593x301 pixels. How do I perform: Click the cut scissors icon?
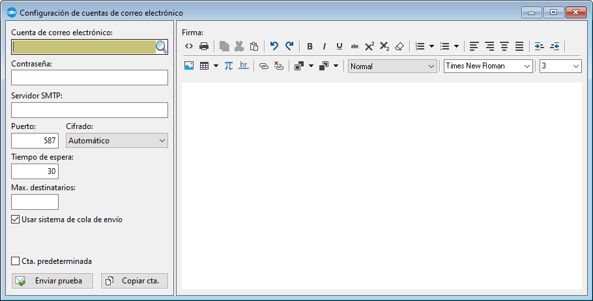click(x=239, y=46)
